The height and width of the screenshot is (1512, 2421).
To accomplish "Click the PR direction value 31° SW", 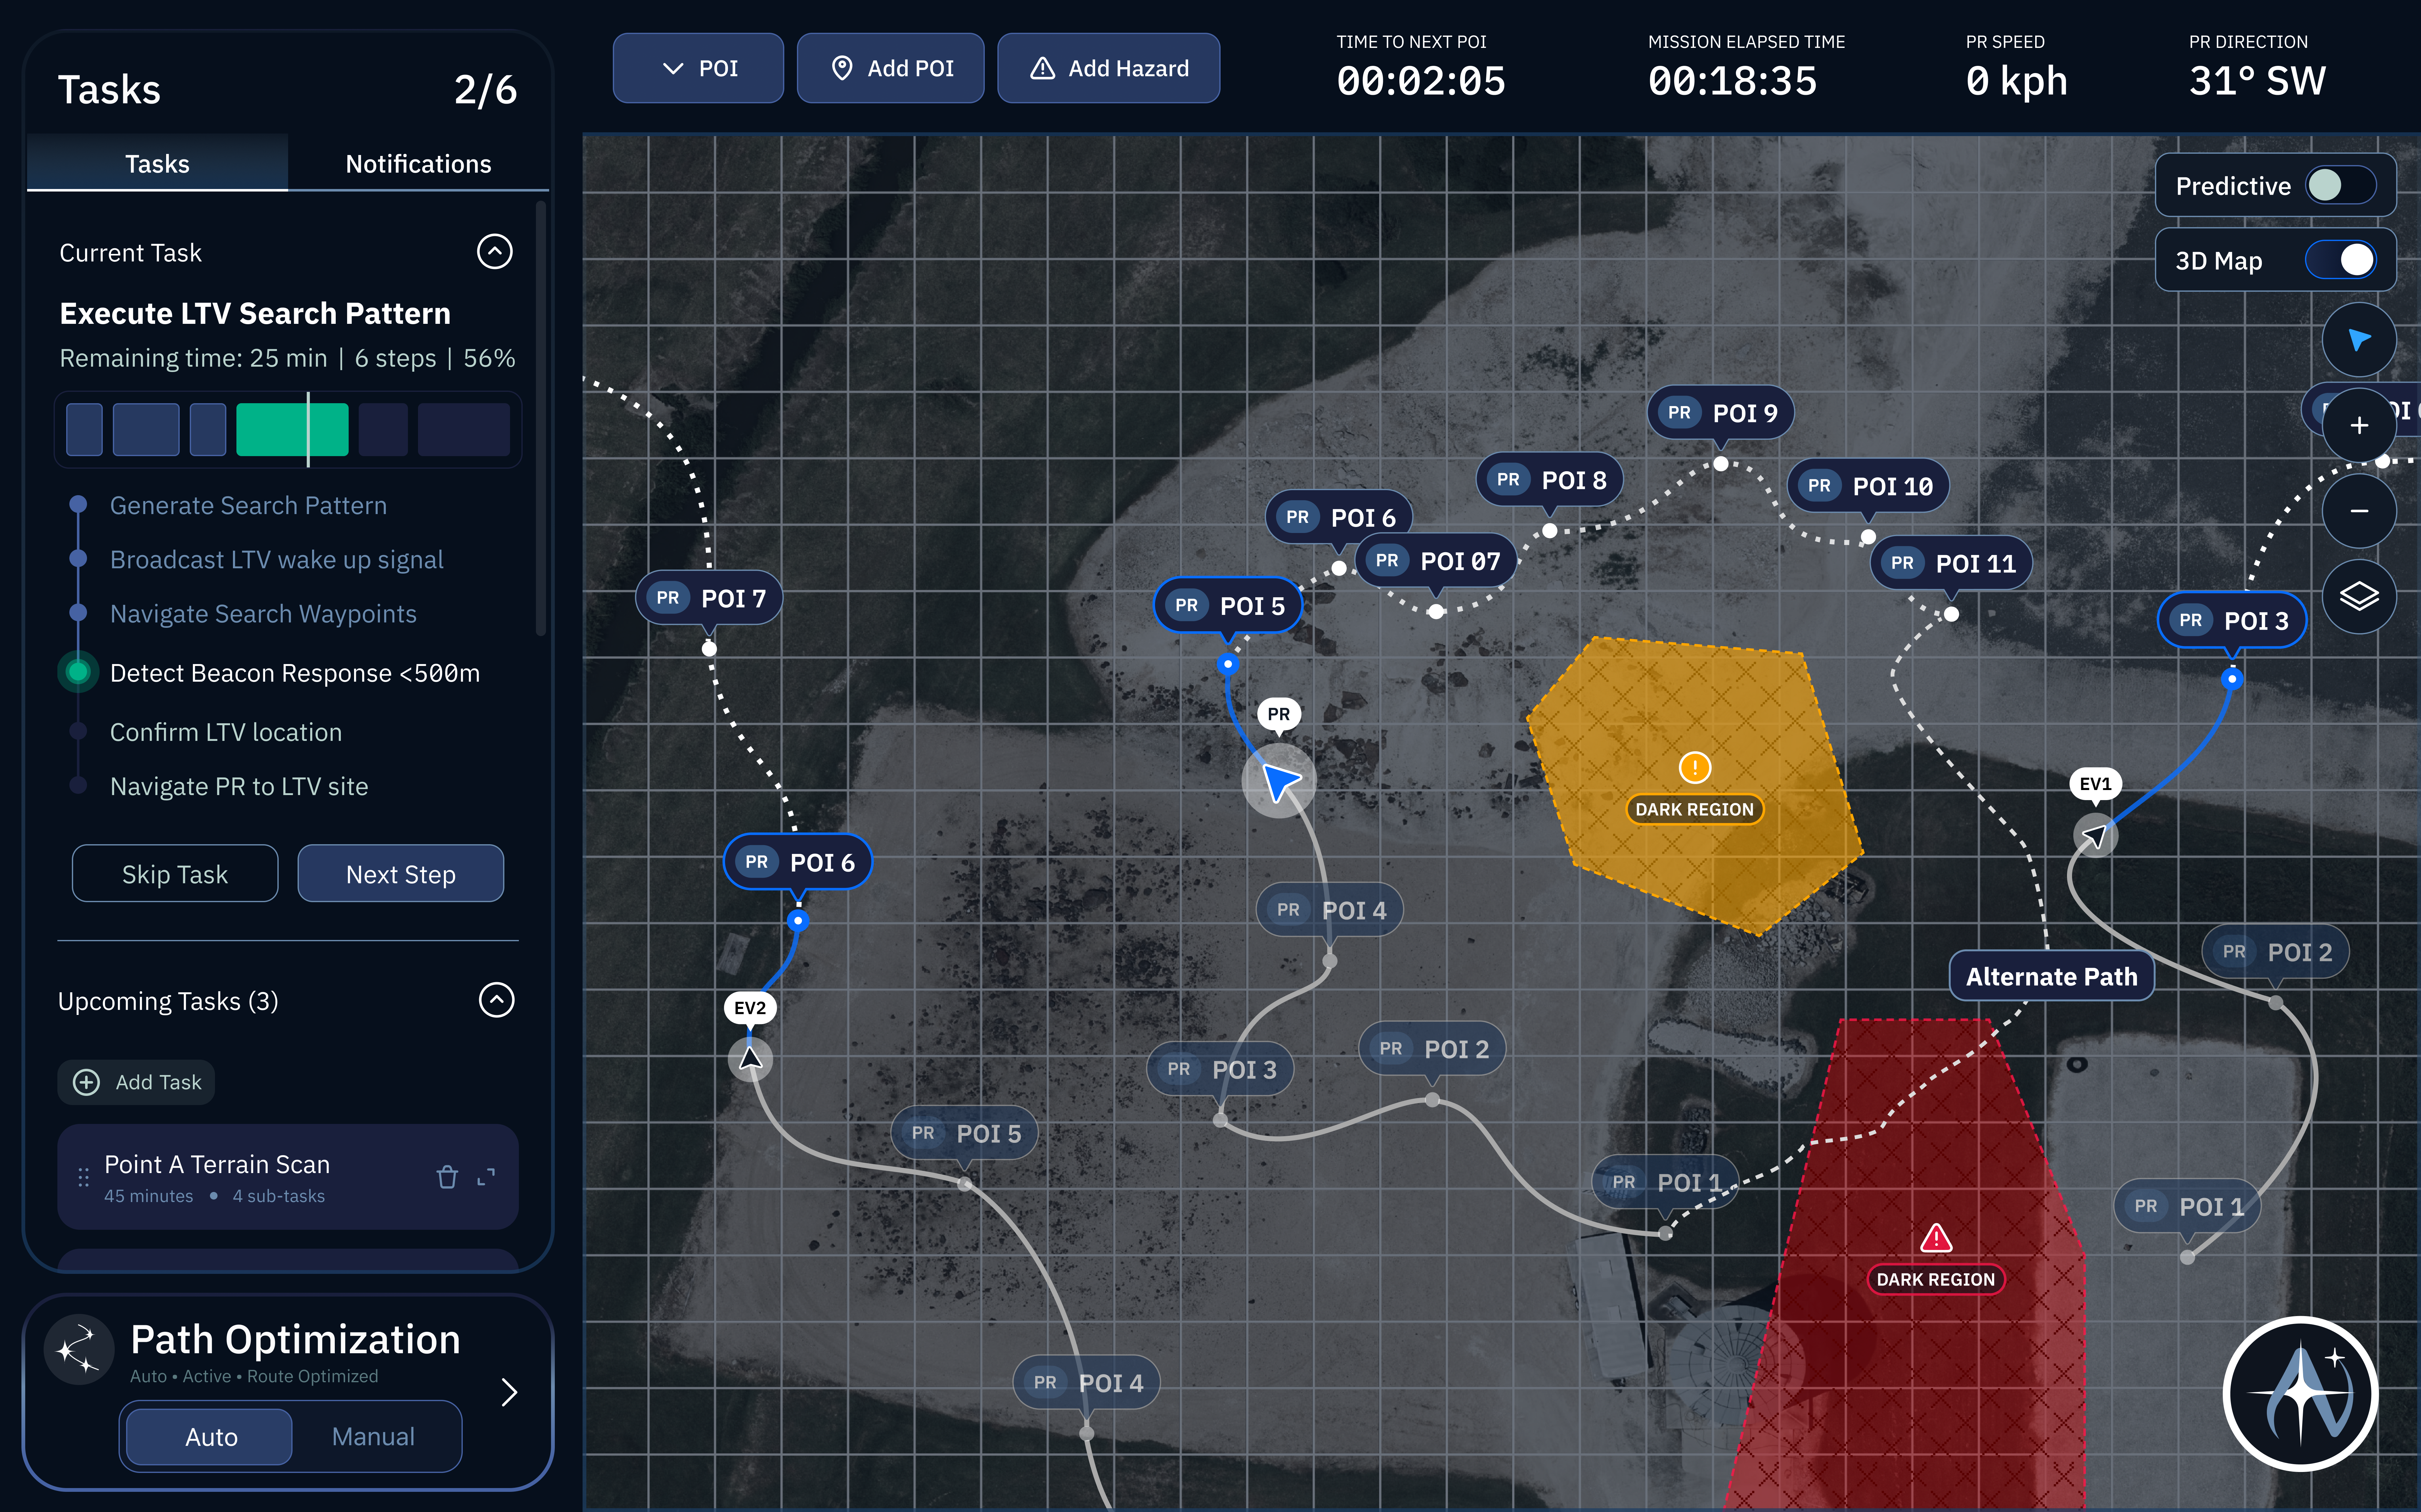I will pos(2257,81).
